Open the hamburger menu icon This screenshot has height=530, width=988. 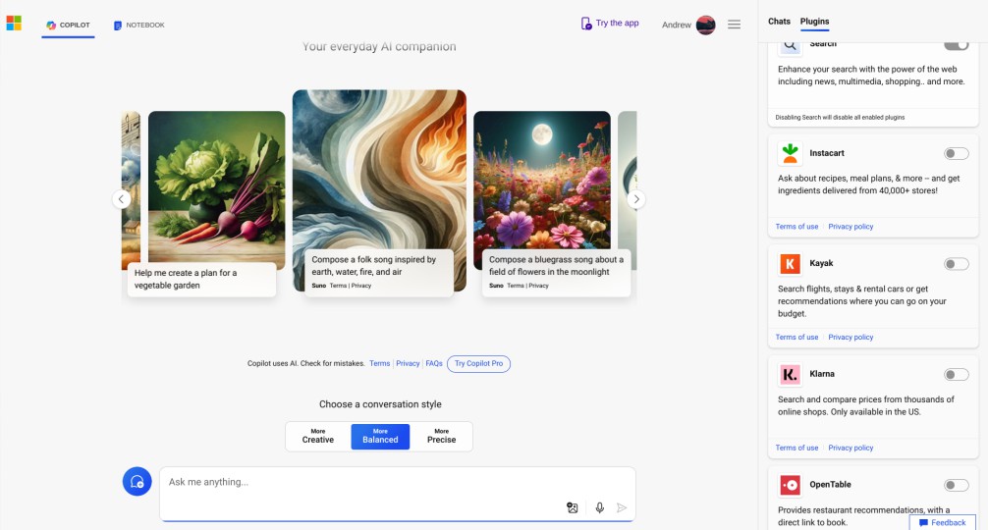coord(734,25)
